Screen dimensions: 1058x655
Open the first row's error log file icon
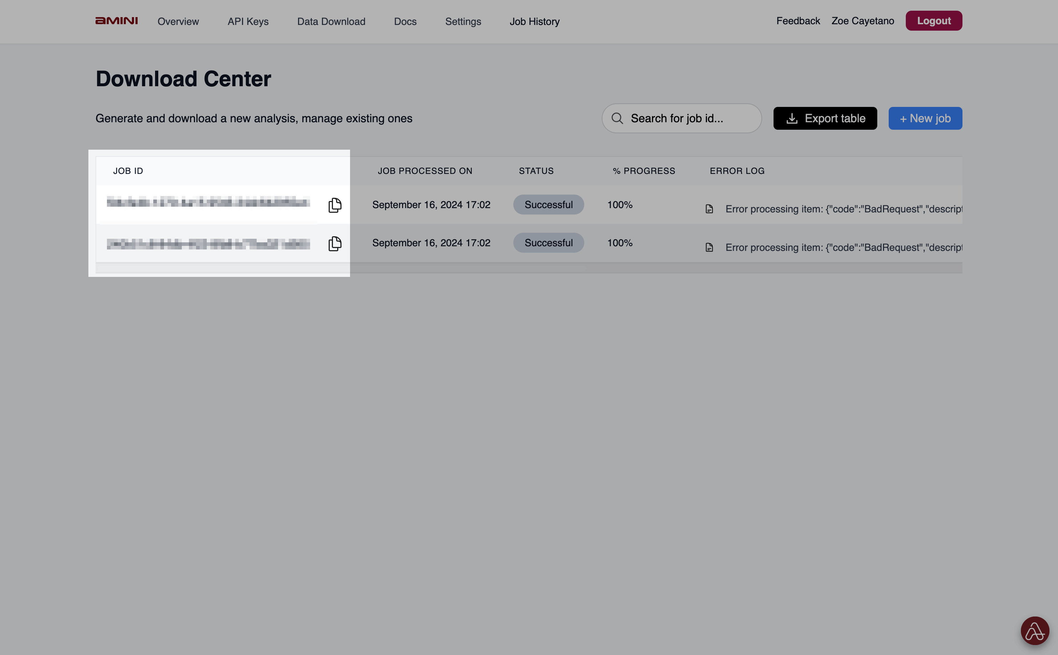(x=709, y=209)
